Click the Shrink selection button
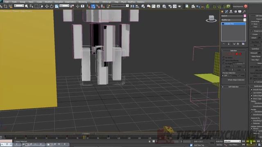Viewport: 262px width, 147px height. [228, 67]
